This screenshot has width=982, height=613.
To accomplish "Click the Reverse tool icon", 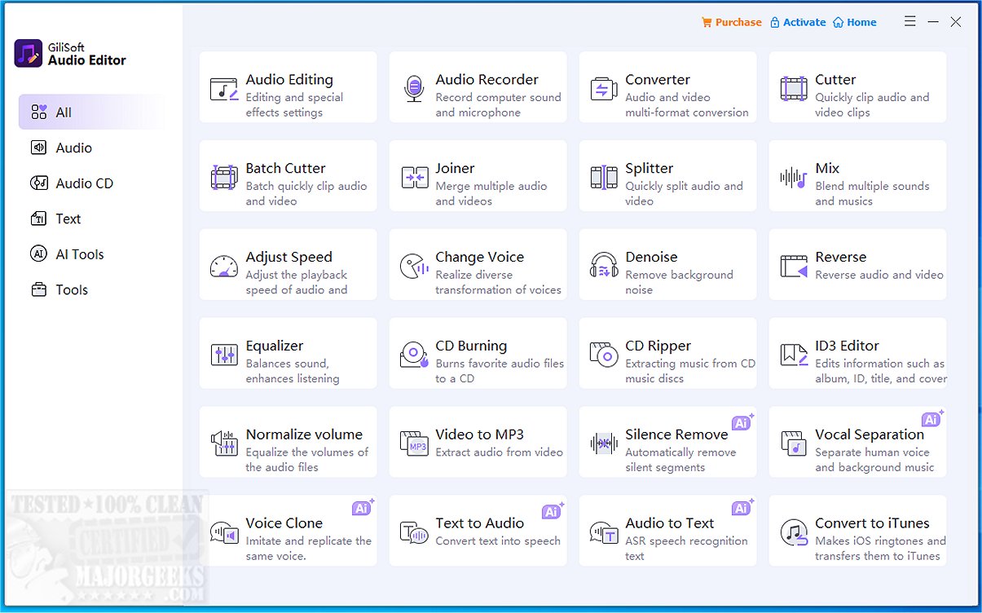I will pyautogui.click(x=793, y=266).
